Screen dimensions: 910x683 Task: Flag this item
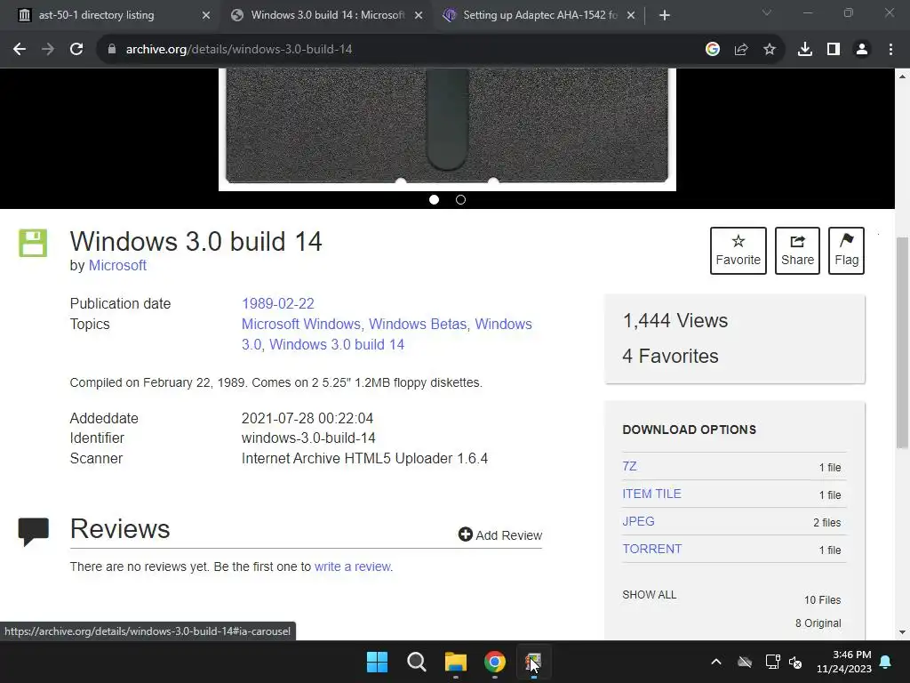pyautogui.click(x=846, y=250)
